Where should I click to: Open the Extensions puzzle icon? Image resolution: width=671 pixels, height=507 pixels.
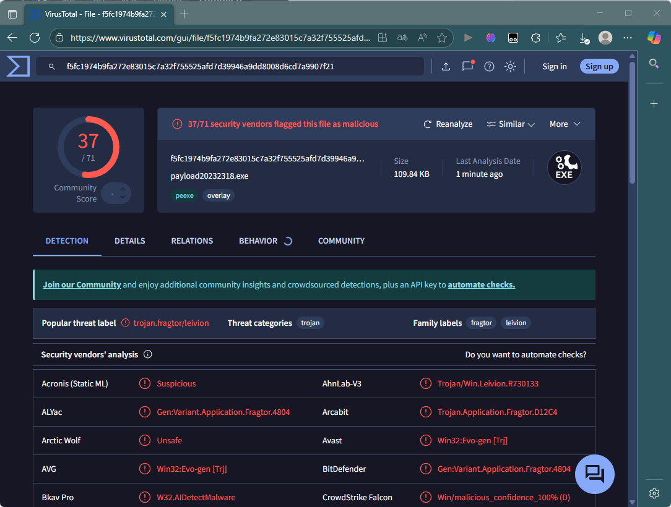[535, 38]
